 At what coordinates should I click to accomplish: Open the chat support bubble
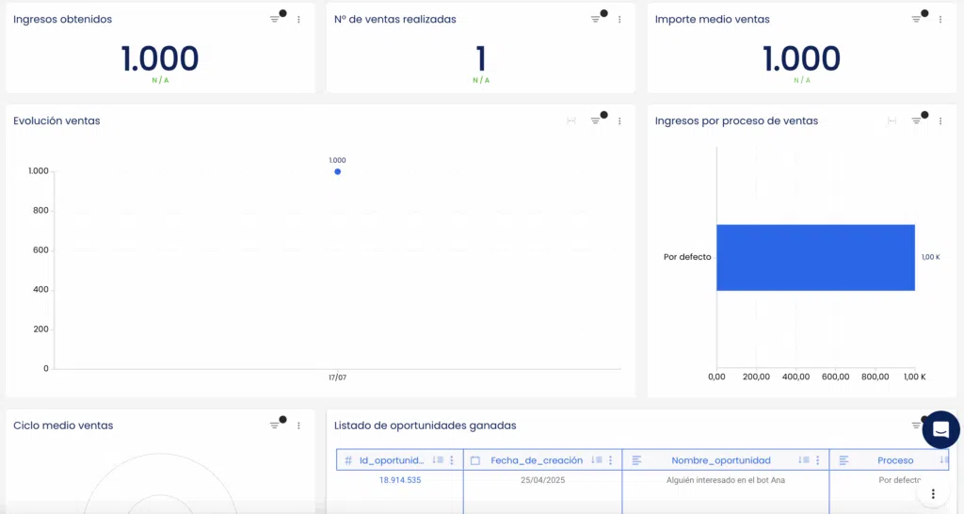940,429
